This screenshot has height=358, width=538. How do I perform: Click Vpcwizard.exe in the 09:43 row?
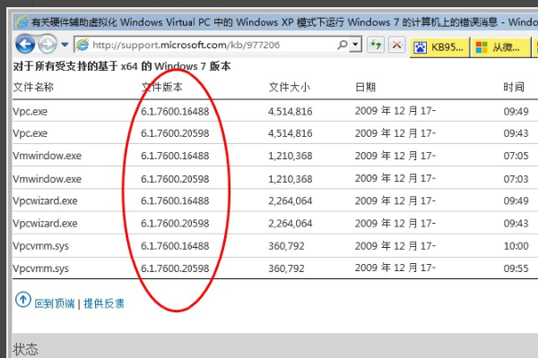(x=45, y=224)
